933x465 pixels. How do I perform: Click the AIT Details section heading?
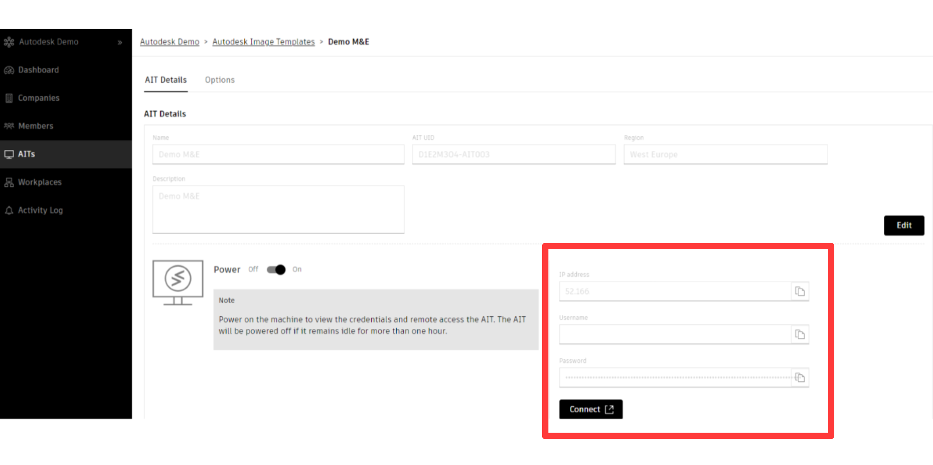pos(165,114)
